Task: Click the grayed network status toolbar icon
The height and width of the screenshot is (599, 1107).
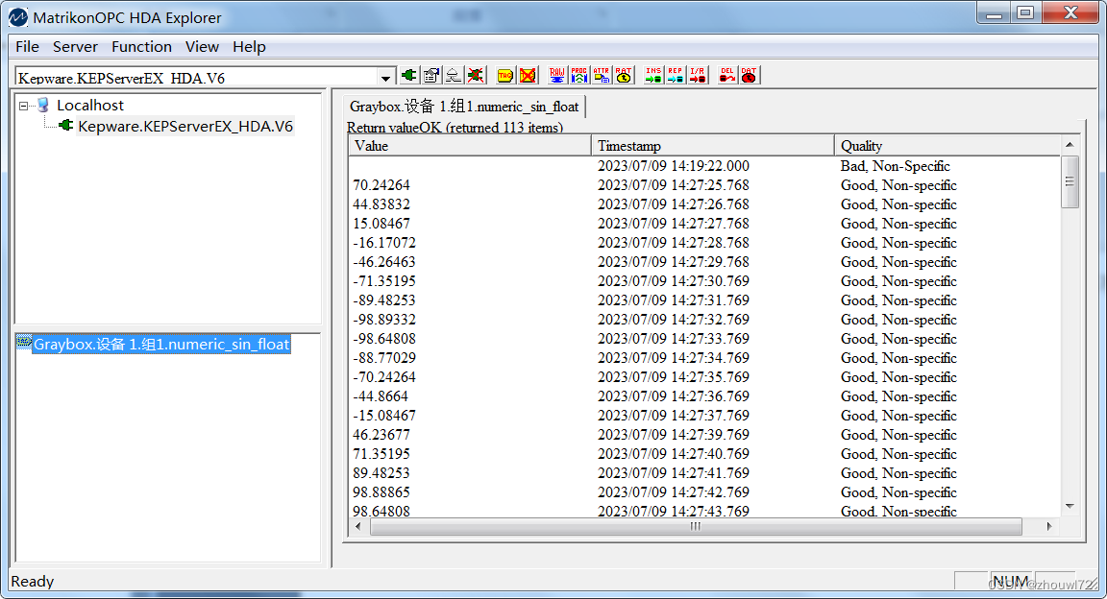Action: (x=454, y=76)
